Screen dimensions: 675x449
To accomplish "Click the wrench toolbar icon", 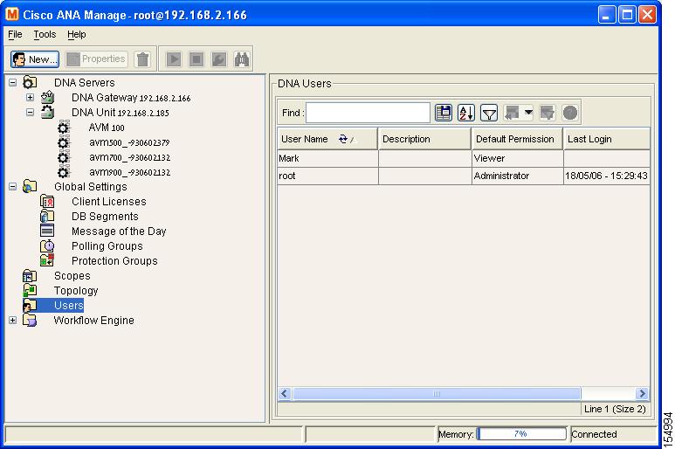I will coord(218,59).
